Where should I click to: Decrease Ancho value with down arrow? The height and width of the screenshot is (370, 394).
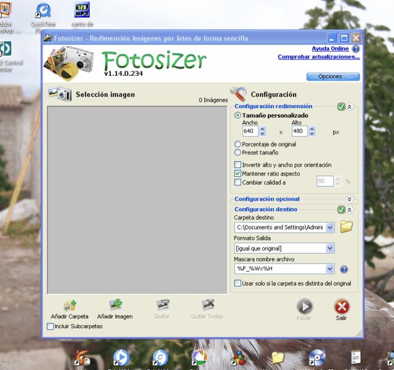tap(262, 134)
